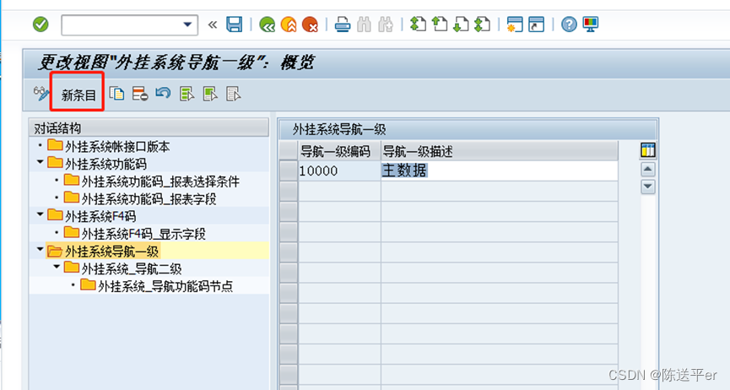Open table settings column configuration icon
Image resolution: width=730 pixels, height=390 pixels.
[647, 150]
